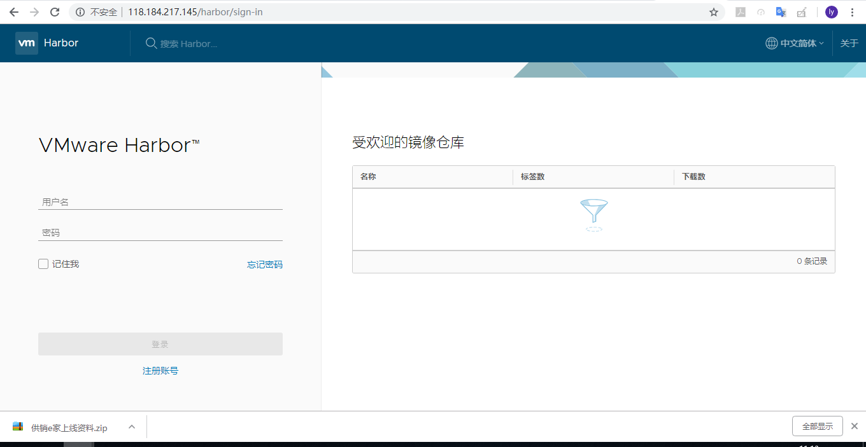Bookmark this page with star icon

click(714, 12)
